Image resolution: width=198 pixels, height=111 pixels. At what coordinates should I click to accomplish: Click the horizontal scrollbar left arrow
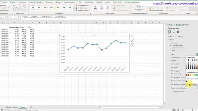[100, 107]
